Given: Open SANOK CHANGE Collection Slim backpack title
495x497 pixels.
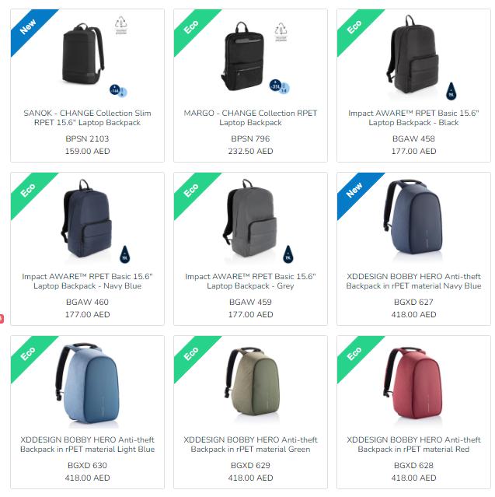Looking at the screenshot, I should point(87,118).
